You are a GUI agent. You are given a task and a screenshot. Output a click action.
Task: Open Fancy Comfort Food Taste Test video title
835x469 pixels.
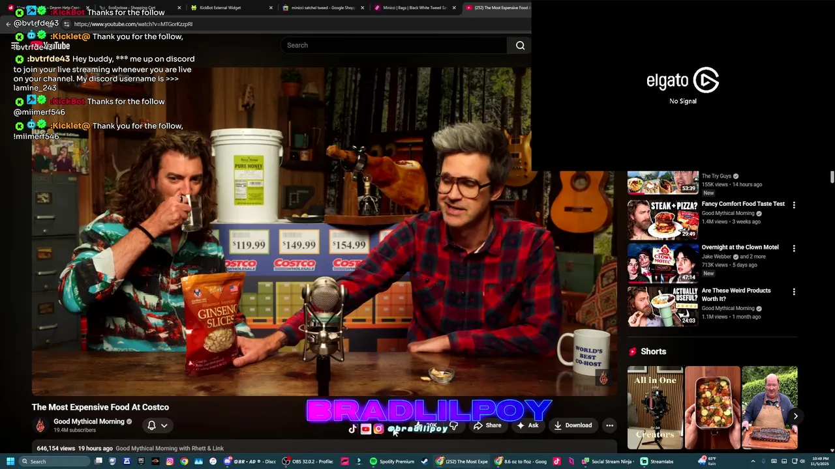[743, 204]
